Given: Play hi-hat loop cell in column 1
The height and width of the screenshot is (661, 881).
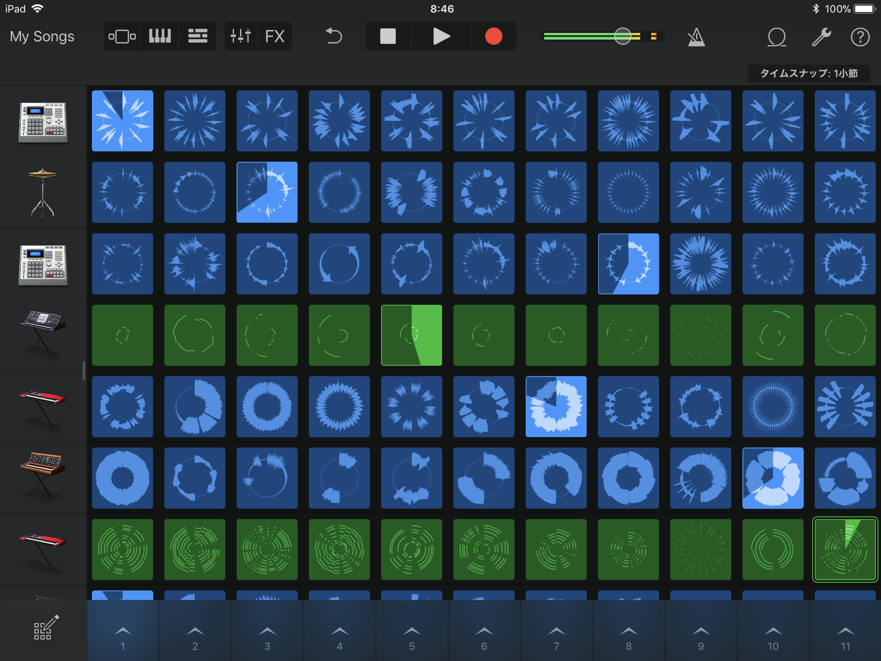Looking at the screenshot, I should click(x=123, y=192).
